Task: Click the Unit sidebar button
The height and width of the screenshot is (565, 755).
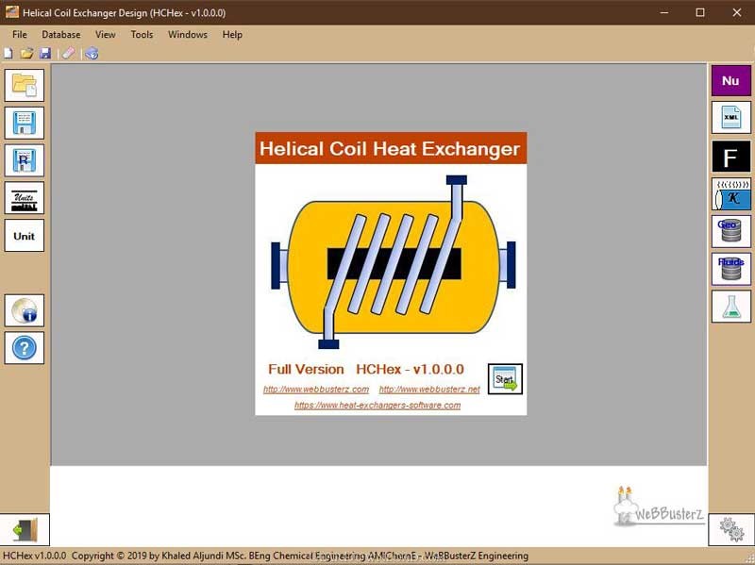Action: pyautogui.click(x=25, y=236)
